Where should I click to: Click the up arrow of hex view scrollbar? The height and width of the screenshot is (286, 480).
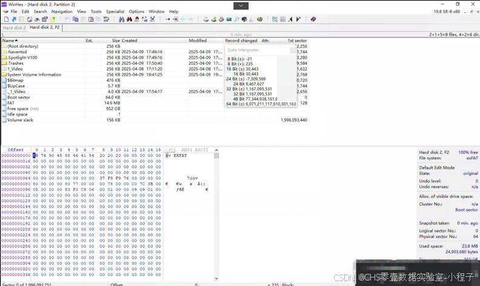(216, 150)
